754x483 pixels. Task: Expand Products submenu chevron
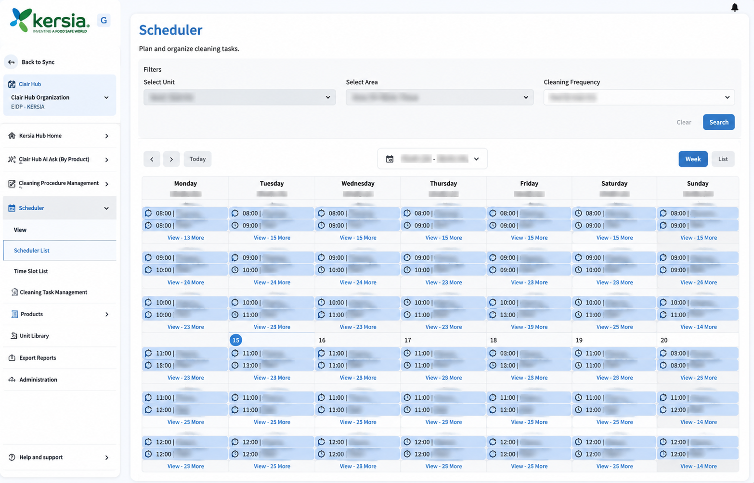tap(106, 315)
